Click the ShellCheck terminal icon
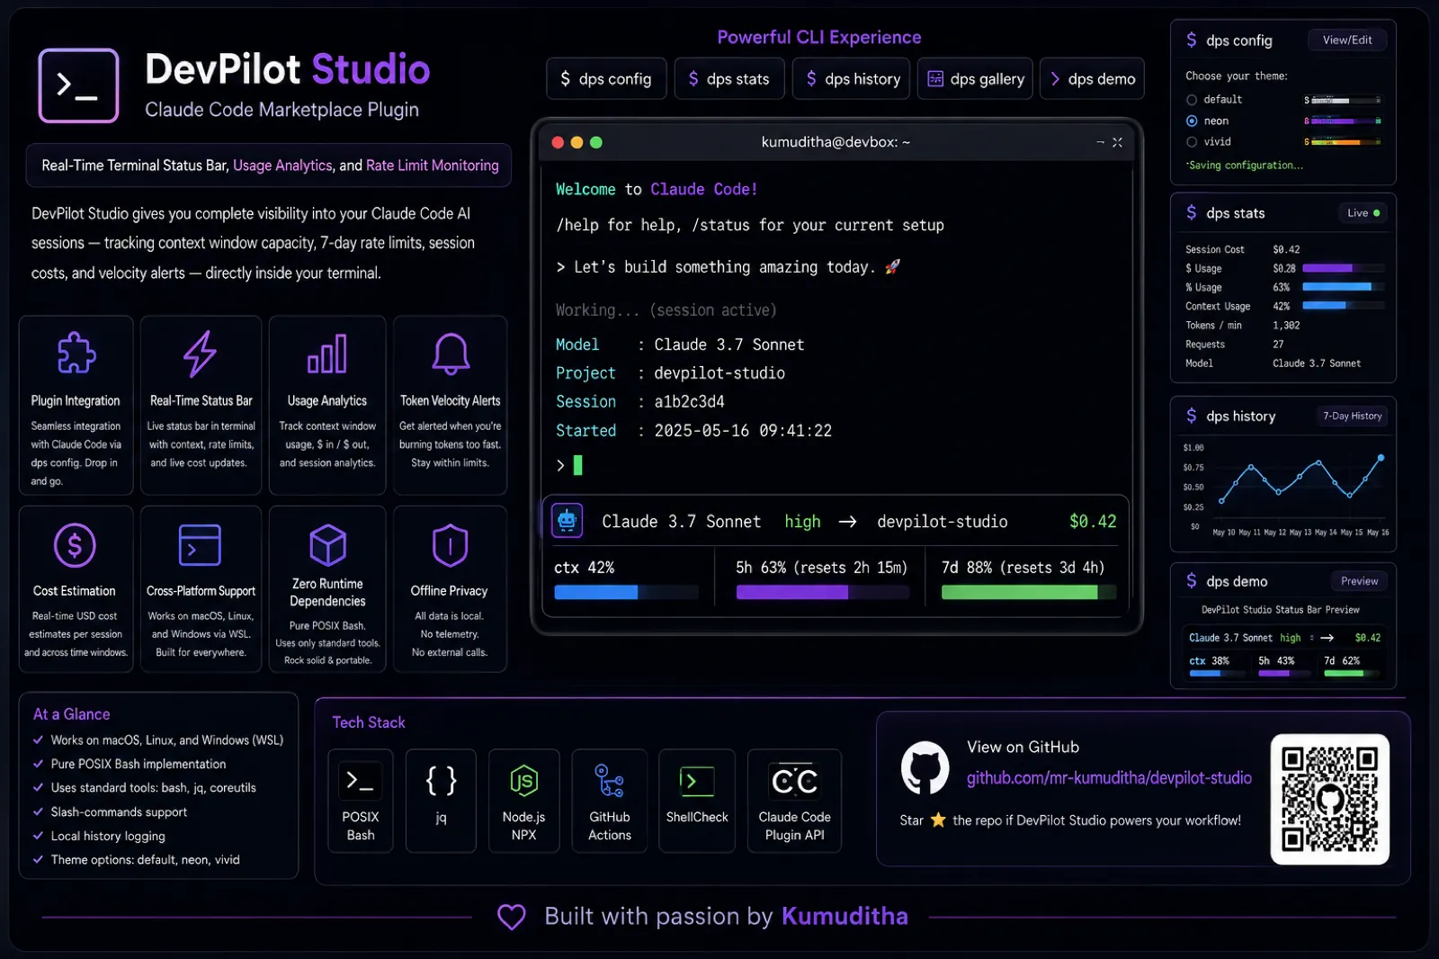Screen dimensions: 1439x959 click(697, 781)
